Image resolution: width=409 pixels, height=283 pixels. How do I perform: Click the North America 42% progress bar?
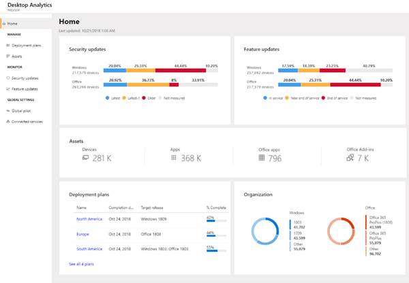pos(217,221)
